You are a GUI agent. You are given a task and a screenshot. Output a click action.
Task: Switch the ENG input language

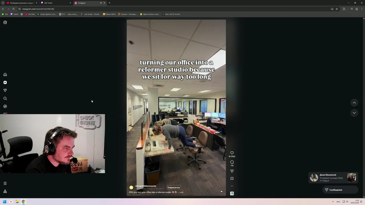tap(338, 202)
